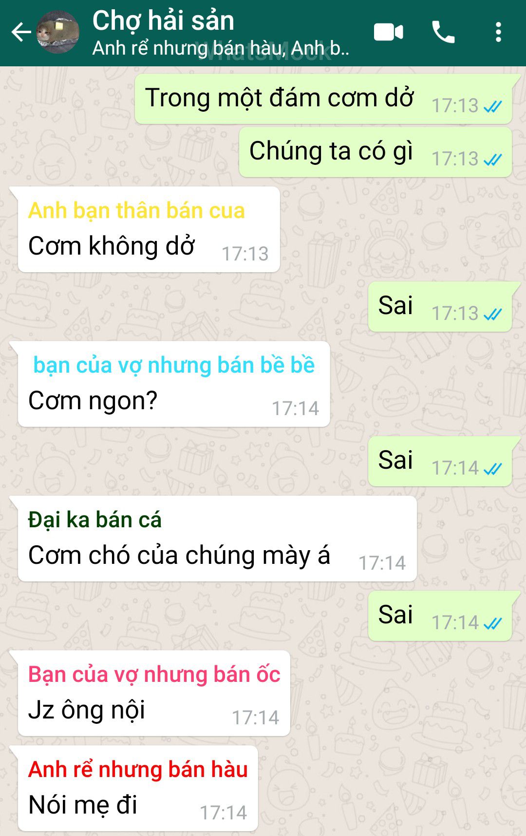Tap sender name bạn của vợ nhưng bán bề bề
Viewport: 526px width, 836px height.
tap(174, 365)
